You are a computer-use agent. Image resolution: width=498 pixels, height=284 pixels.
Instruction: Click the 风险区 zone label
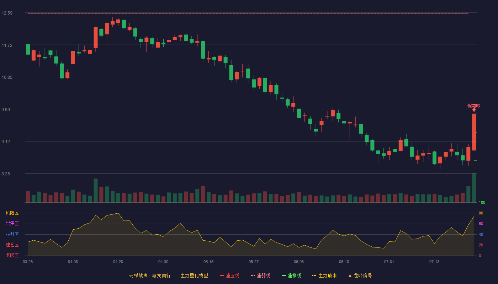pyautogui.click(x=12, y=213)
